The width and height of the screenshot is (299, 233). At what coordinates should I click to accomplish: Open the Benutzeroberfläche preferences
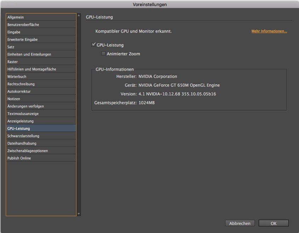[x=41, y=25]
